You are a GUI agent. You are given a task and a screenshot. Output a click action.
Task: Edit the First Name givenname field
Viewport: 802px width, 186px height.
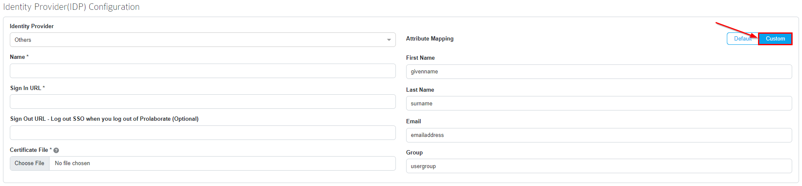point(599,72)
